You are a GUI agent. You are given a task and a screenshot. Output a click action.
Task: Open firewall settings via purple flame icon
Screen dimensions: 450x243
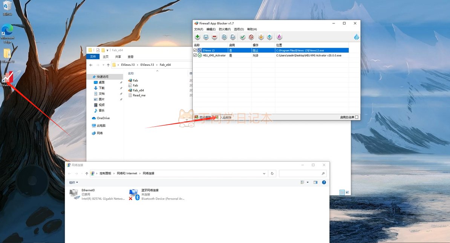(x=279, y=37)
